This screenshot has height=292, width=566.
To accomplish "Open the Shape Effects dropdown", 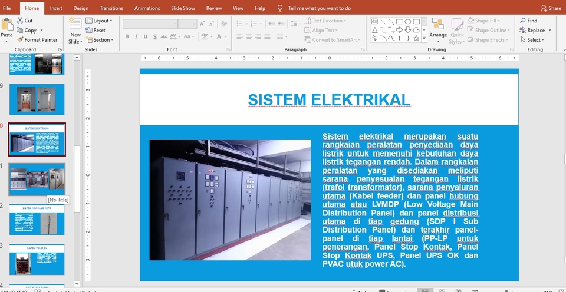I will 488,39.
